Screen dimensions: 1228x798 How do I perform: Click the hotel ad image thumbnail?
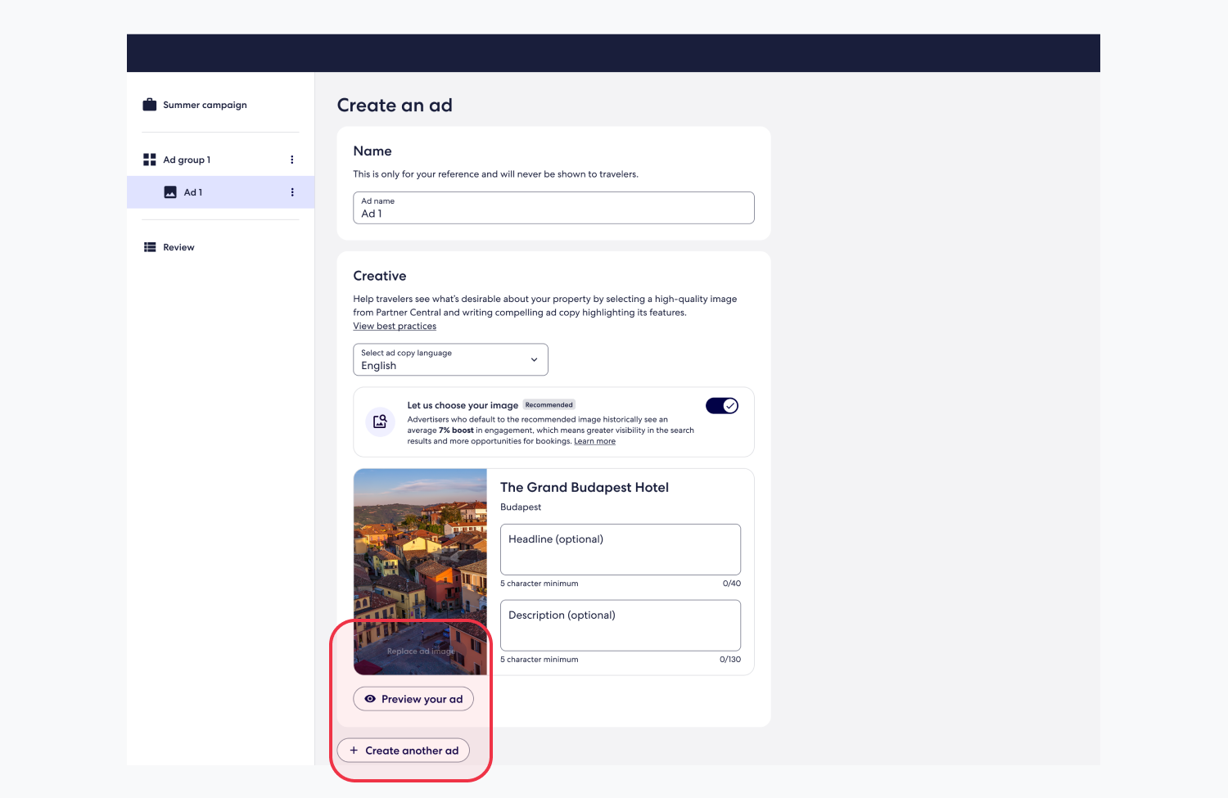[420, 571]
